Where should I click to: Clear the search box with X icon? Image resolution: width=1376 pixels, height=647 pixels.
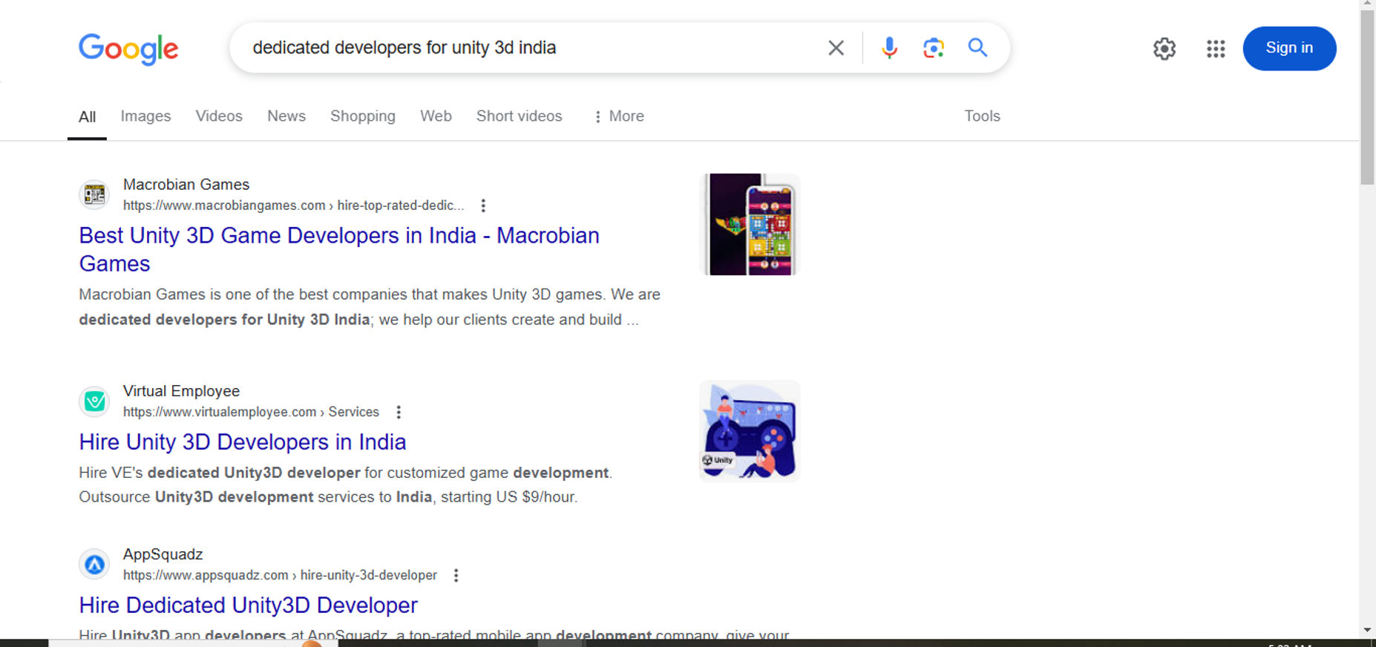tap(836, 48)
